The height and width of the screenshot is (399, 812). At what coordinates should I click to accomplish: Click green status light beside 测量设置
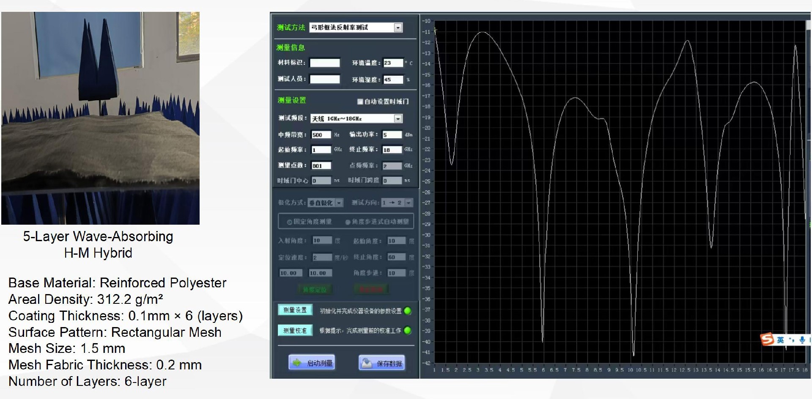click(408, 311)
